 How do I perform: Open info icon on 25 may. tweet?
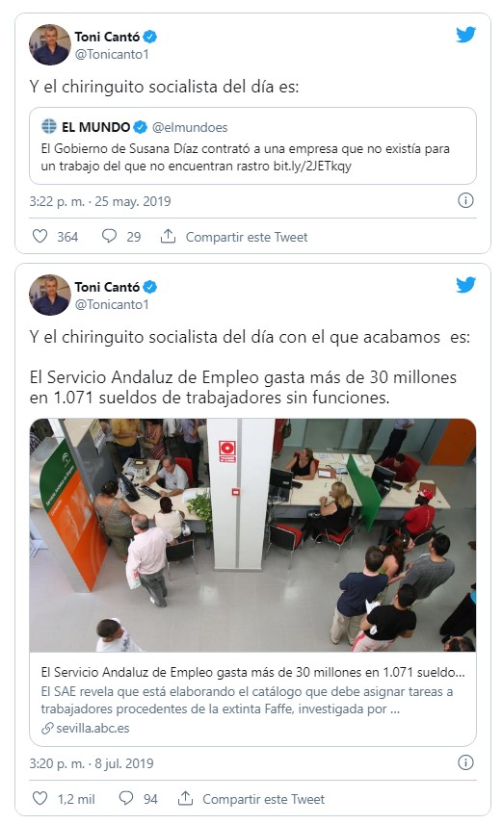[x=465, y=200]
